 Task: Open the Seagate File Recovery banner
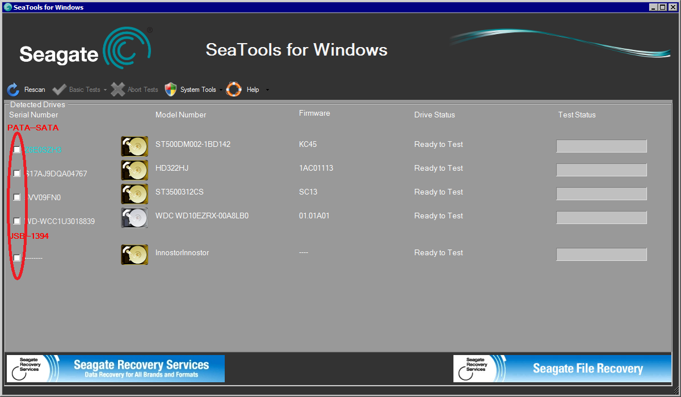(562, 369)
